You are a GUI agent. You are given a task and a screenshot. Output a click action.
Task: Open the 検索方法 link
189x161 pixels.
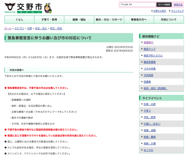[178, 5]
